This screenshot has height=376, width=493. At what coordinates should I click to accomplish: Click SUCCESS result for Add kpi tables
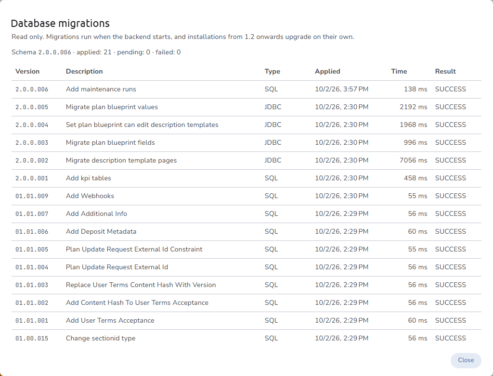pos(450,178)
